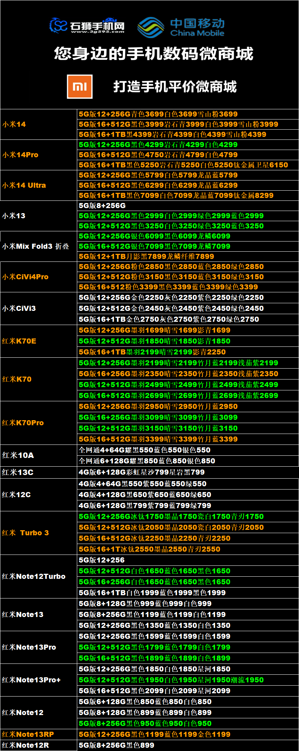This screenshot has width=299, height=751.
Task: Click the 5G版16+1T冰钛2550 row
Action: [188, 549]
